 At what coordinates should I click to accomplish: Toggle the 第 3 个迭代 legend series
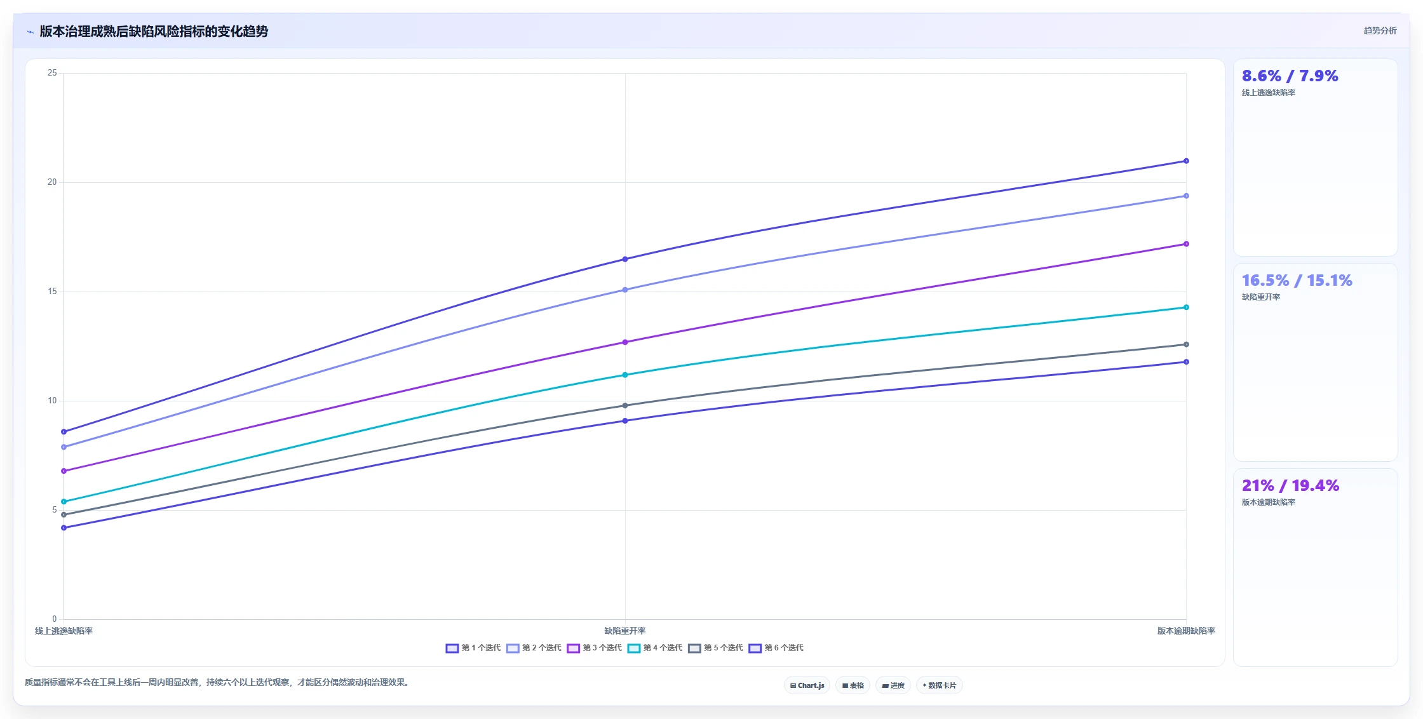point(595,648)
